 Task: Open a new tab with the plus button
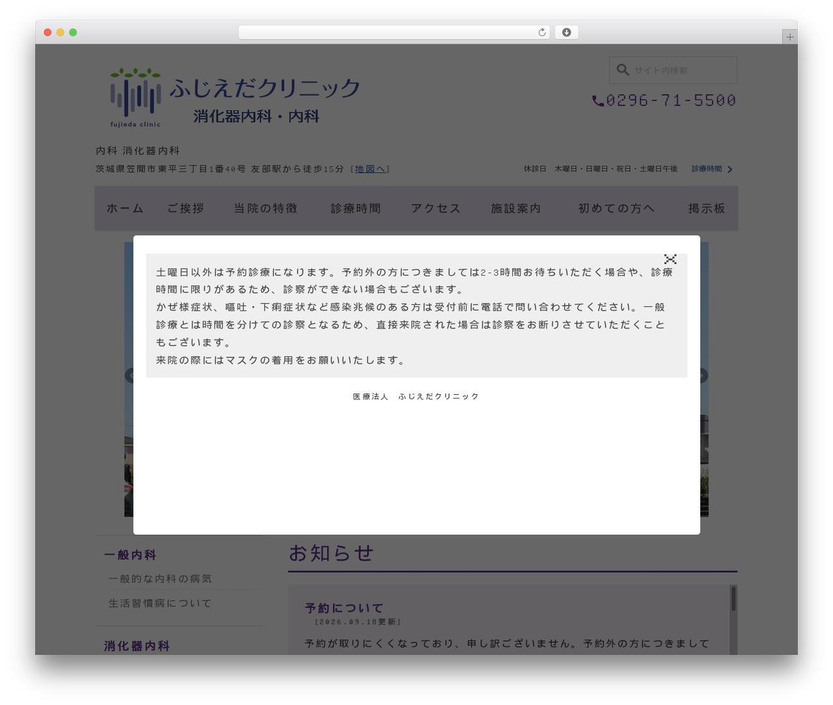(x=790, y=37)
